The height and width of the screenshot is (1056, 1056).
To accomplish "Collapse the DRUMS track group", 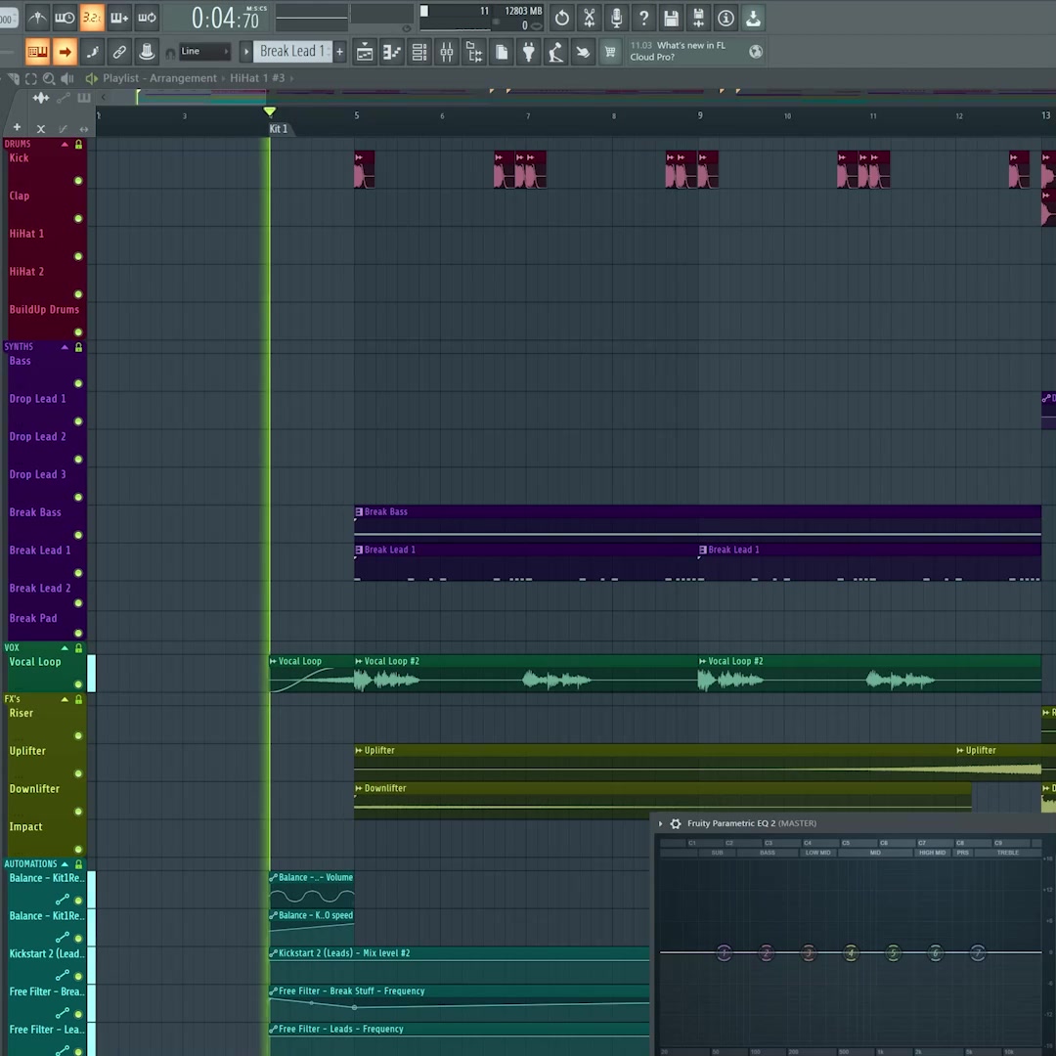I will point(65,144).
